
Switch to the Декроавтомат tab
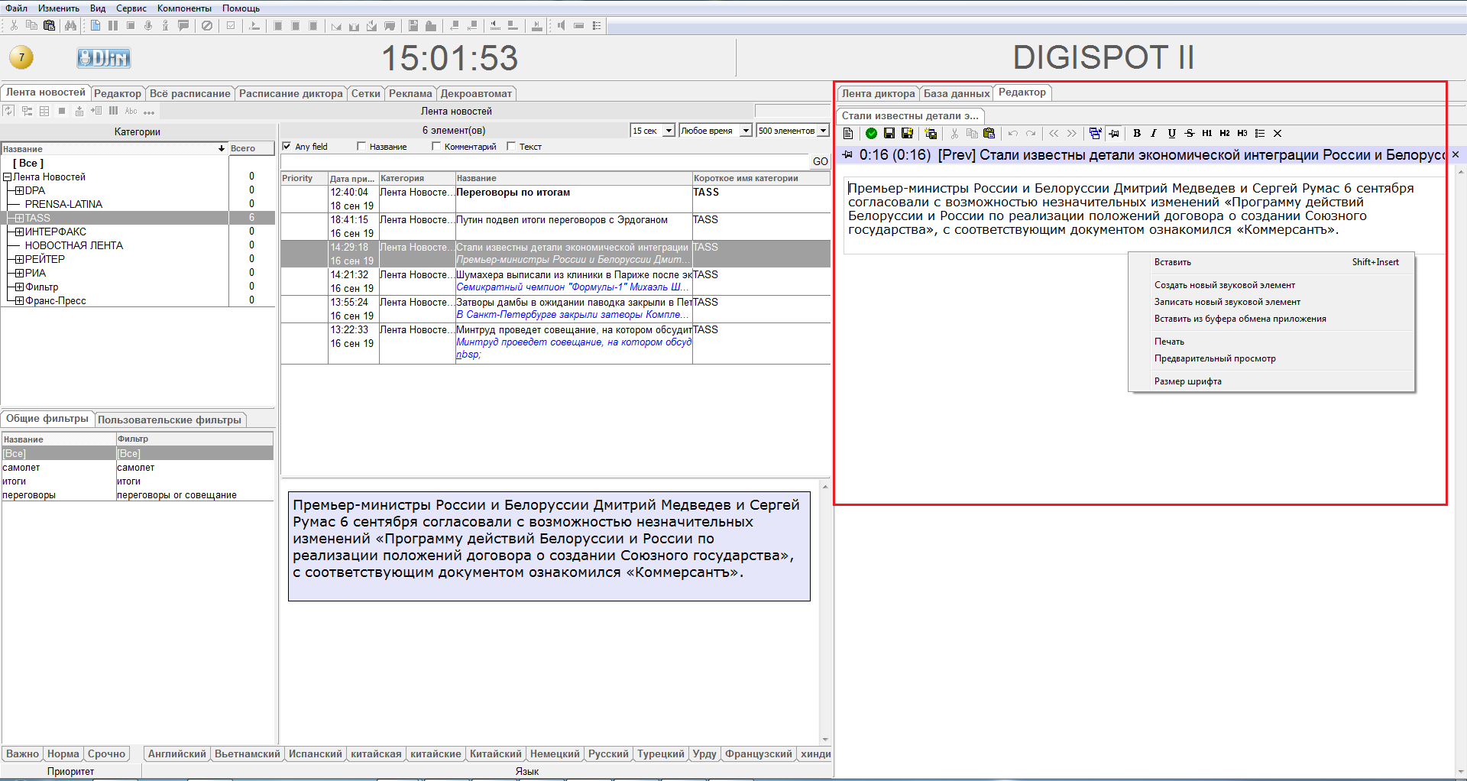[x=476, y=93]
